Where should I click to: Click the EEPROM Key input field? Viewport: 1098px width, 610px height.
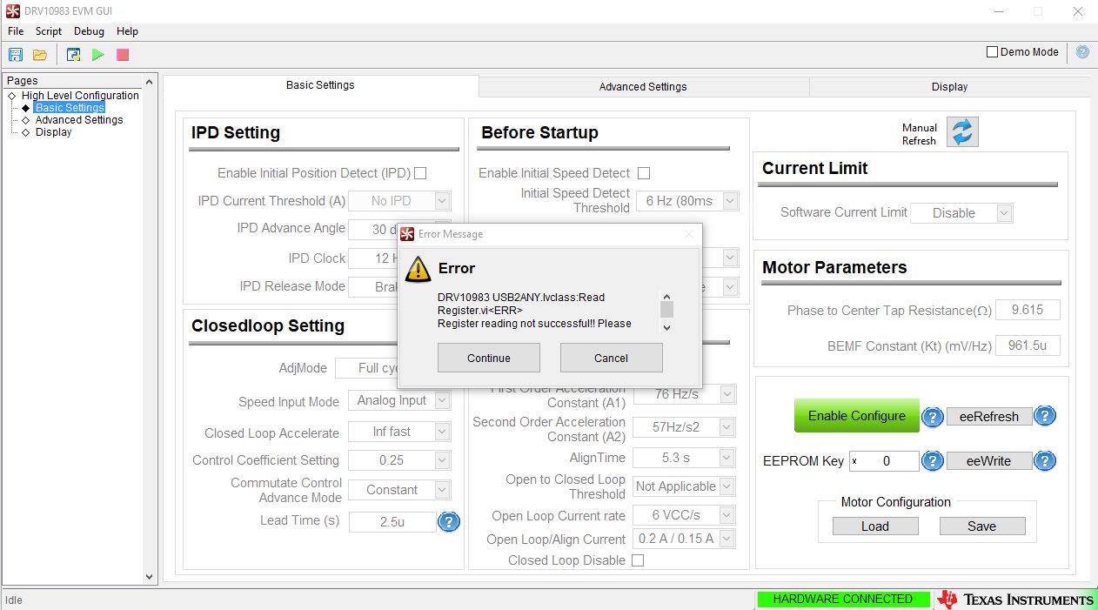point(884,461)
